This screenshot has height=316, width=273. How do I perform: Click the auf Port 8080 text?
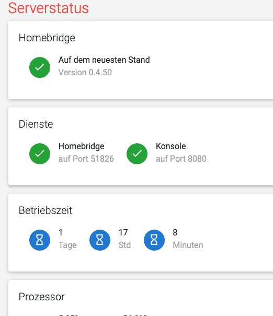point(181,159)
